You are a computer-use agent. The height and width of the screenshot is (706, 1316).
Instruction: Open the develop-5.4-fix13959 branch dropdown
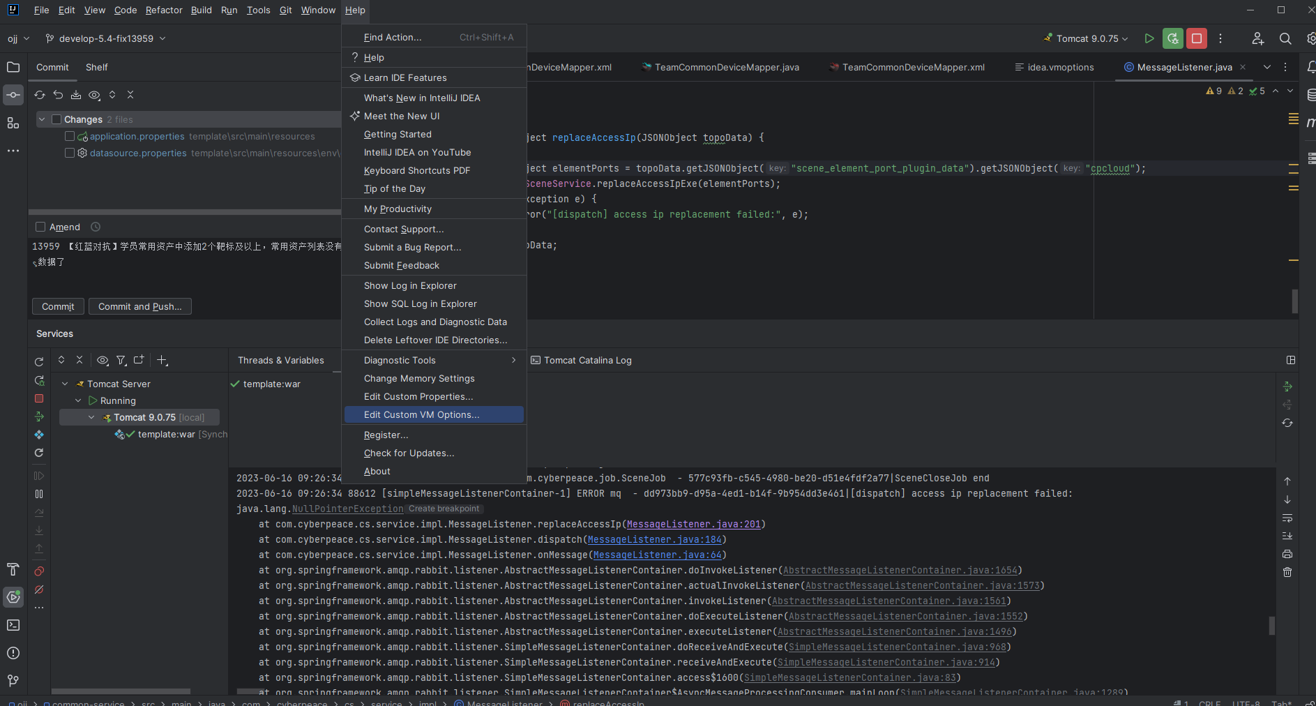(x=105, y=38)
